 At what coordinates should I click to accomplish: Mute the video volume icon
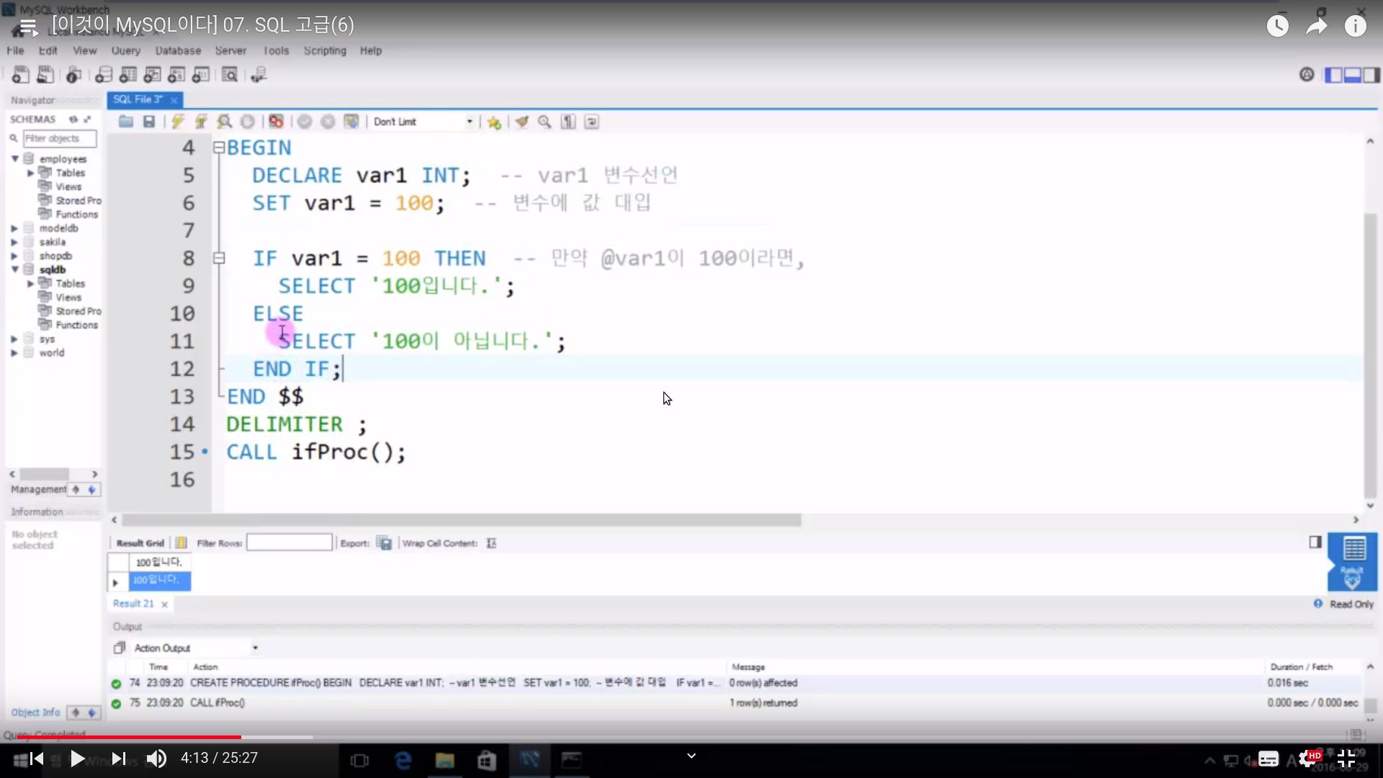pos(156,759)
